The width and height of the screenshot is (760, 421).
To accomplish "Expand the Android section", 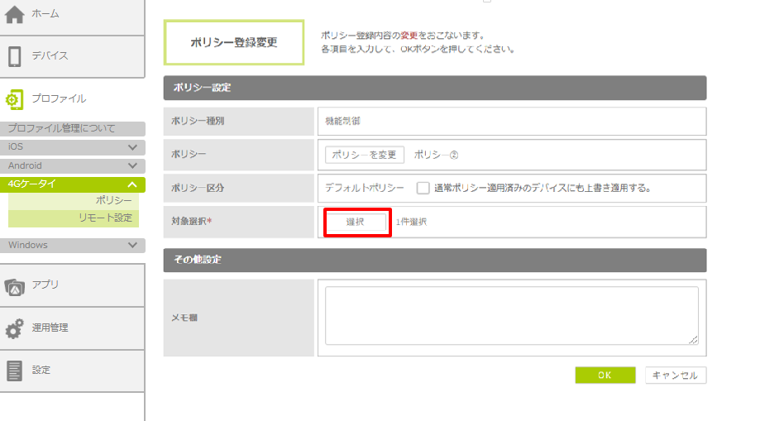I will 132,166.
